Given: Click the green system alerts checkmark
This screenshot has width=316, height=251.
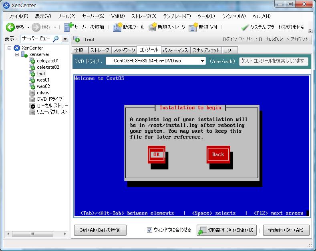Looking at the screenshot, I should 245,27.
